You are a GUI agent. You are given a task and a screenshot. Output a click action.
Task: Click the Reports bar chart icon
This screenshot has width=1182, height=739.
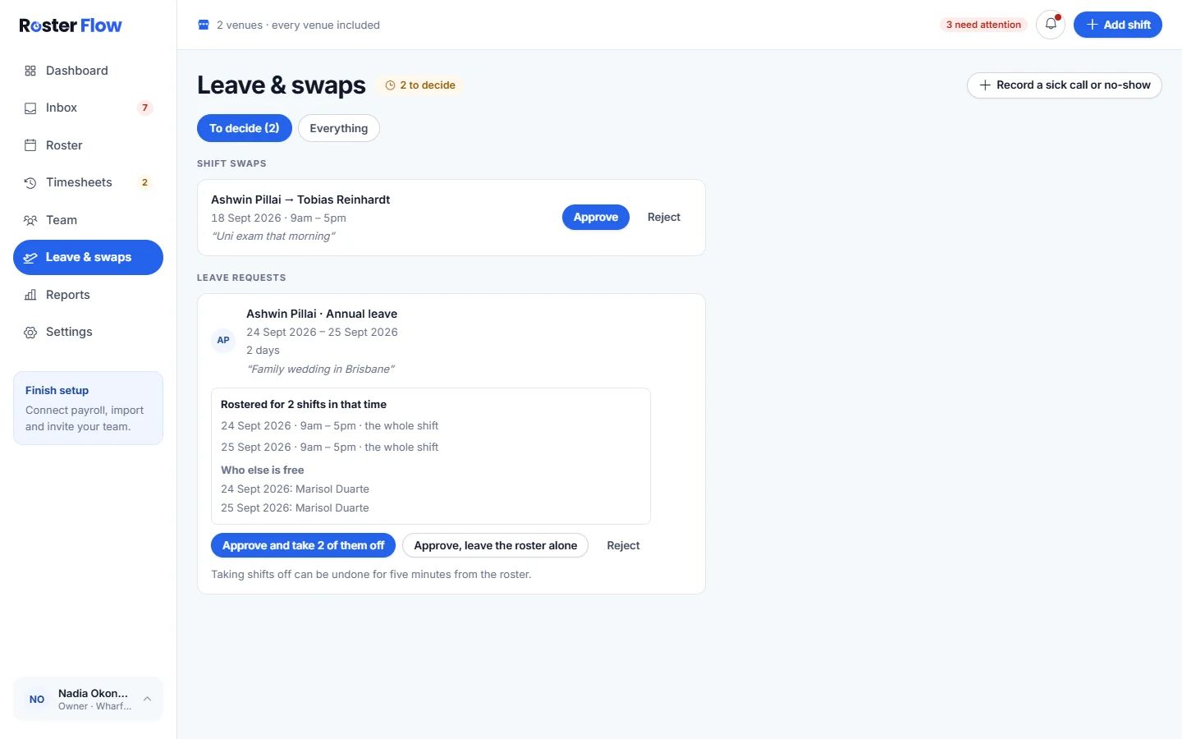[30, 295]
